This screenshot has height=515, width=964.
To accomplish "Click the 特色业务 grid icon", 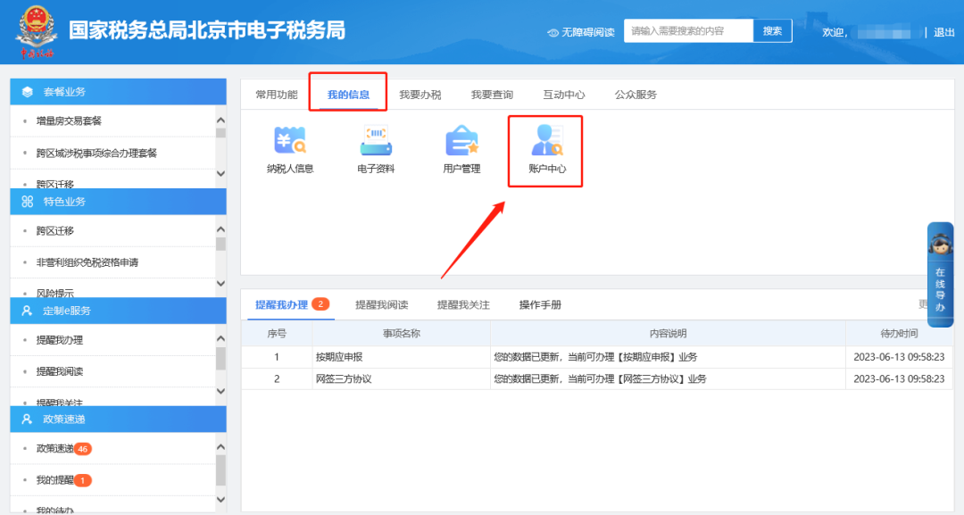I will pyautogui.click(x=27, y=202).
